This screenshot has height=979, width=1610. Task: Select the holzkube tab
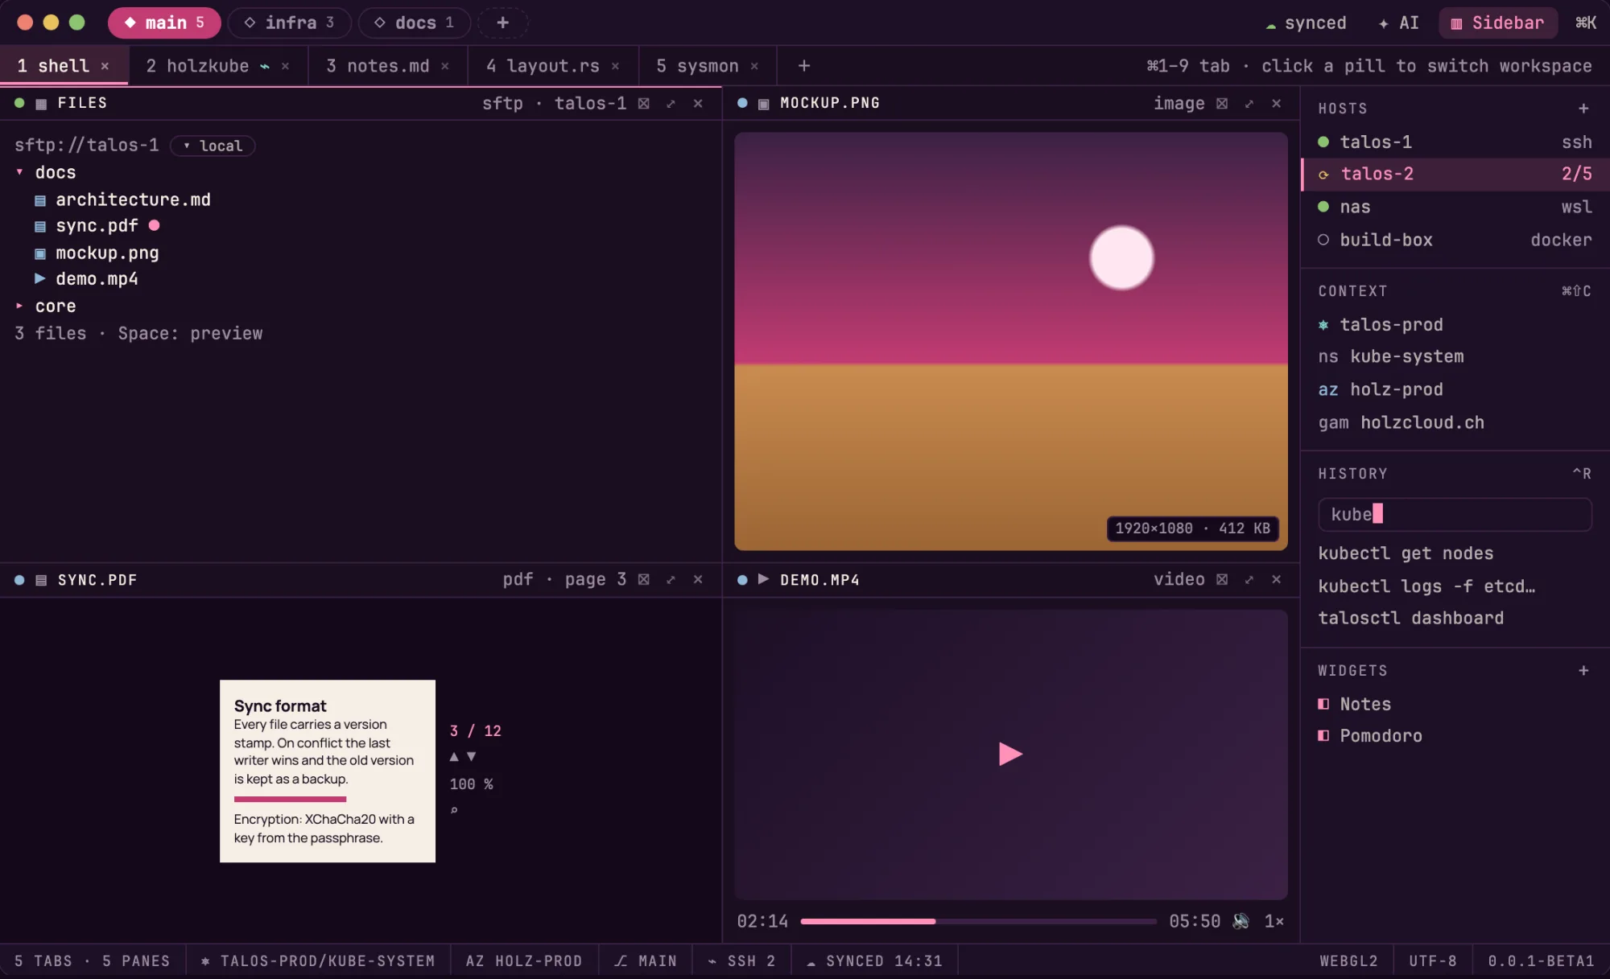[x=217, y=66]
